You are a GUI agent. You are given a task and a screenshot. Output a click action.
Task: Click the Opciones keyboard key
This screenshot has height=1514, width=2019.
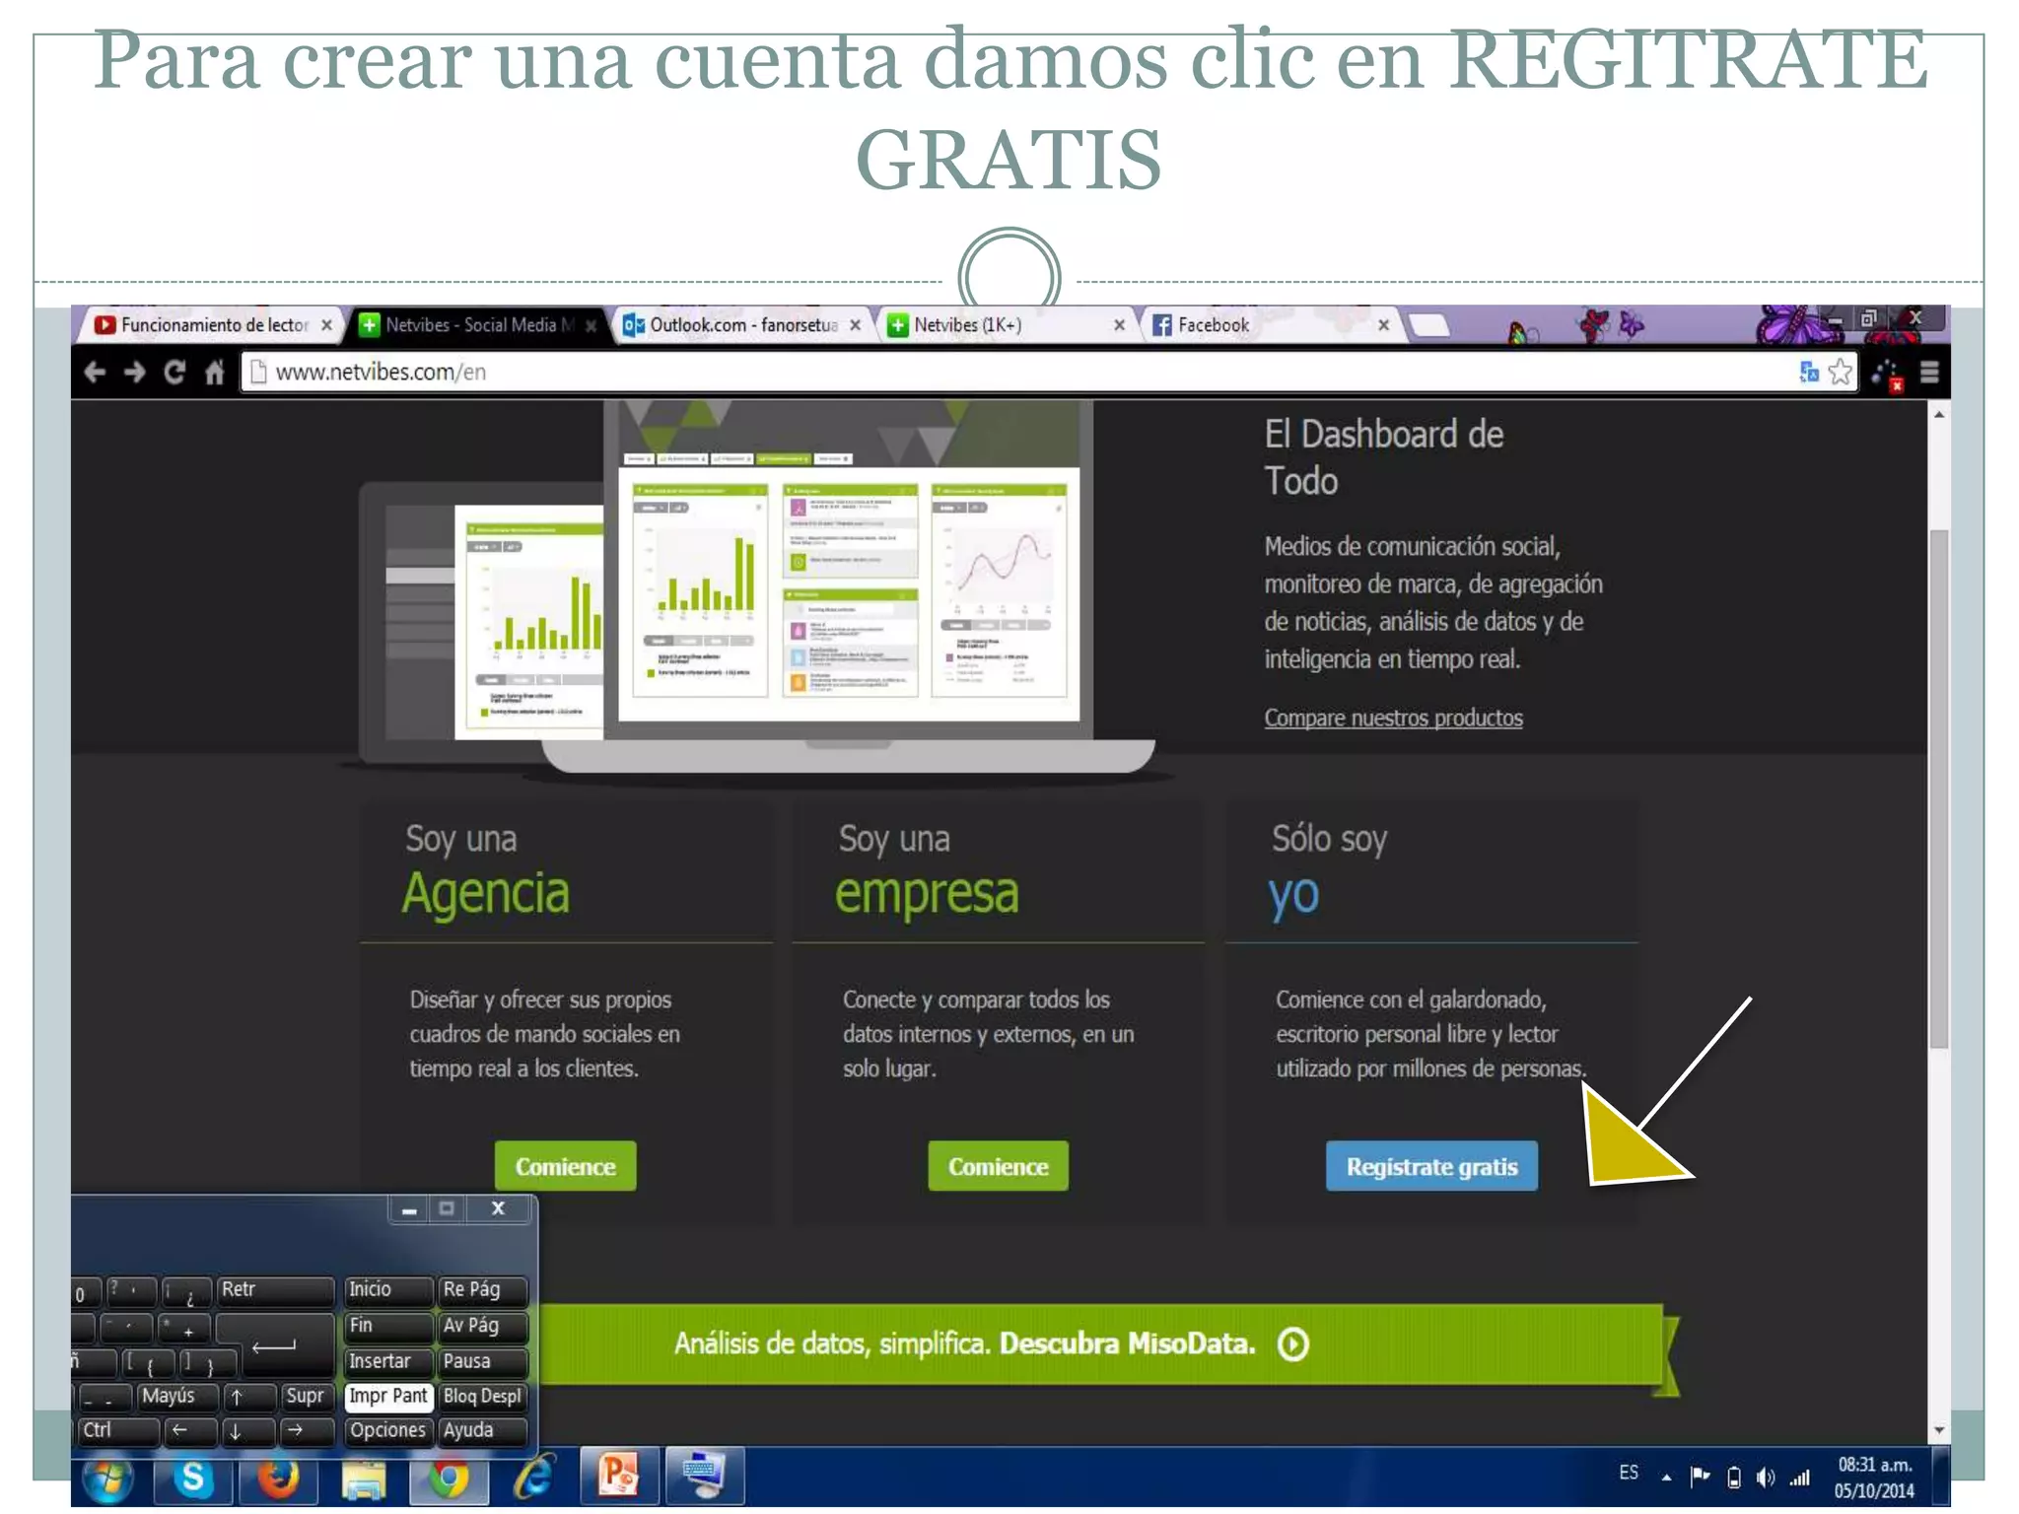(x=388, y=1430)
